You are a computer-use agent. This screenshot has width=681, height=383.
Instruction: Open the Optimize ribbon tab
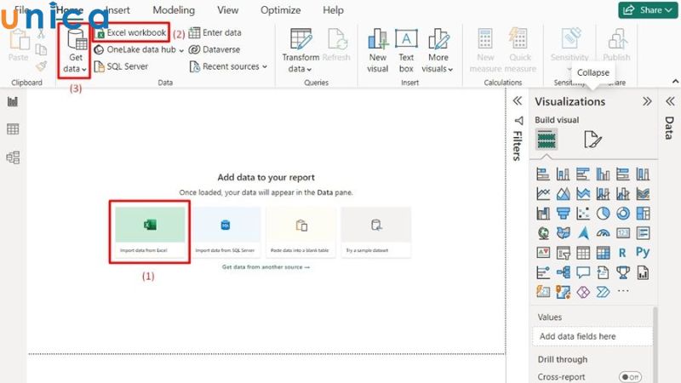coord(281,10)
